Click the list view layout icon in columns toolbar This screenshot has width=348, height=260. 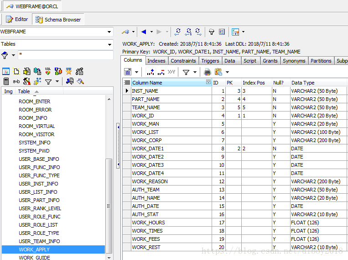tap(128, 72)
